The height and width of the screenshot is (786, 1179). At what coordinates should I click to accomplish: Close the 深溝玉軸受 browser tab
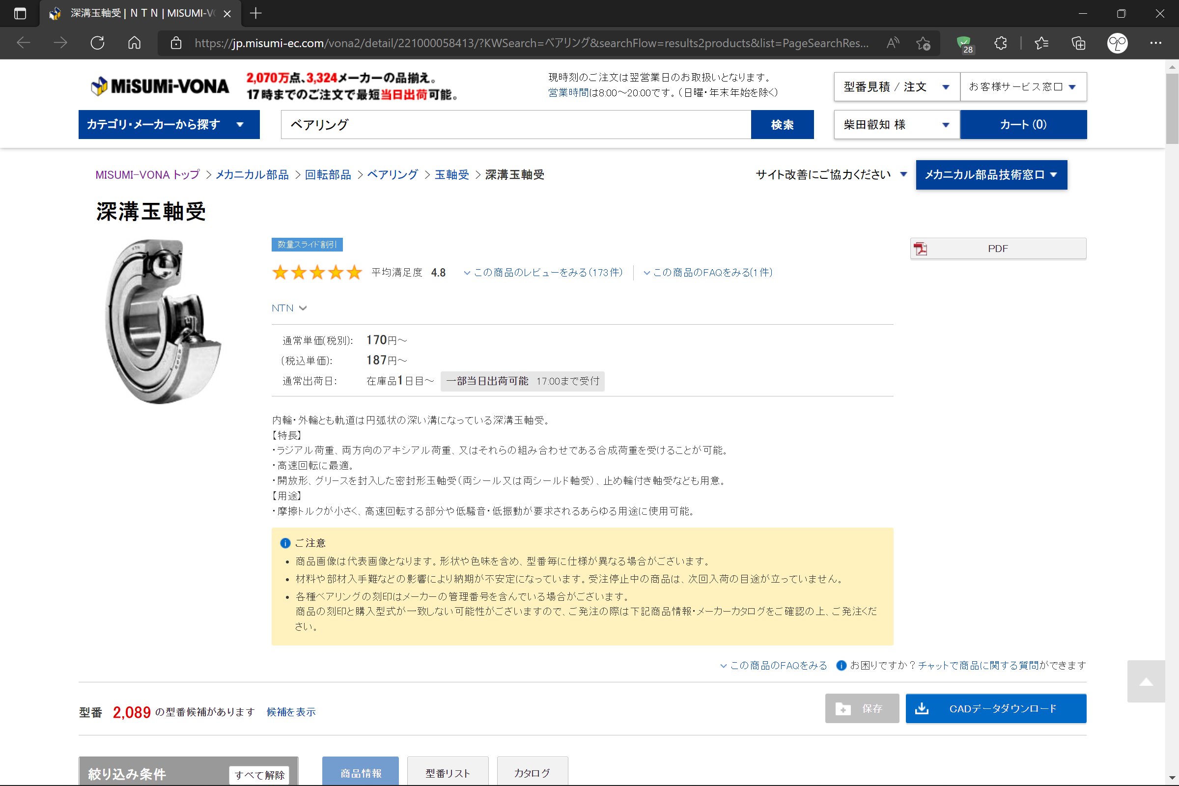coord(227,14)
